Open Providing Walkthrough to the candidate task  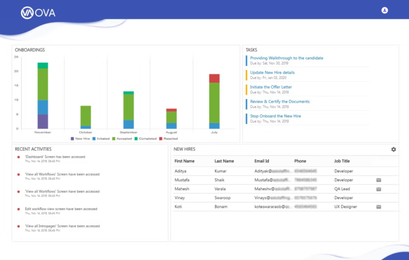click(287, 58)
